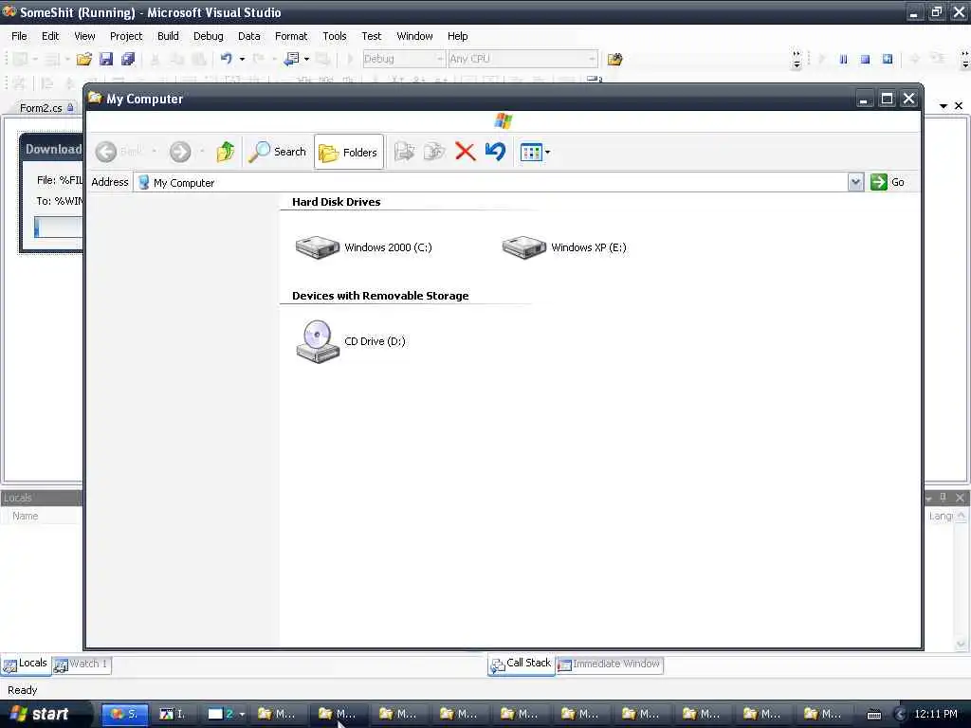Click the 12:11 PM system clock
Screen dimensions: 971x728
(936, 714)
